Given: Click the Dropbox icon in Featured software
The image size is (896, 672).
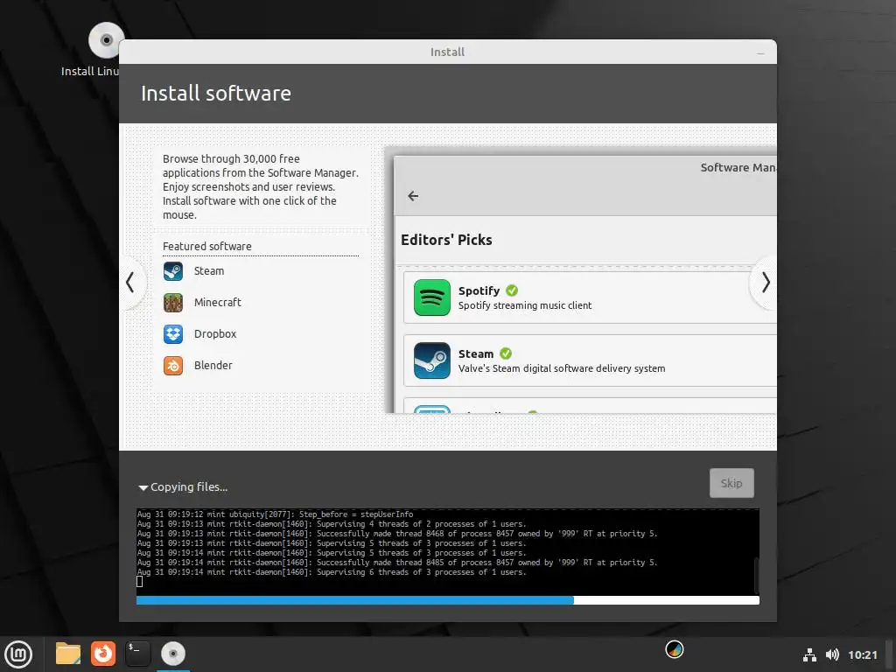Looking at the screenshot, I should [173, 334].
